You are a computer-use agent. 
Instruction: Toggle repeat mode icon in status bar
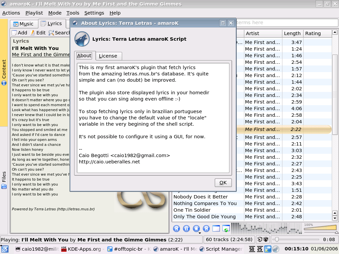[x=260, y=239]
